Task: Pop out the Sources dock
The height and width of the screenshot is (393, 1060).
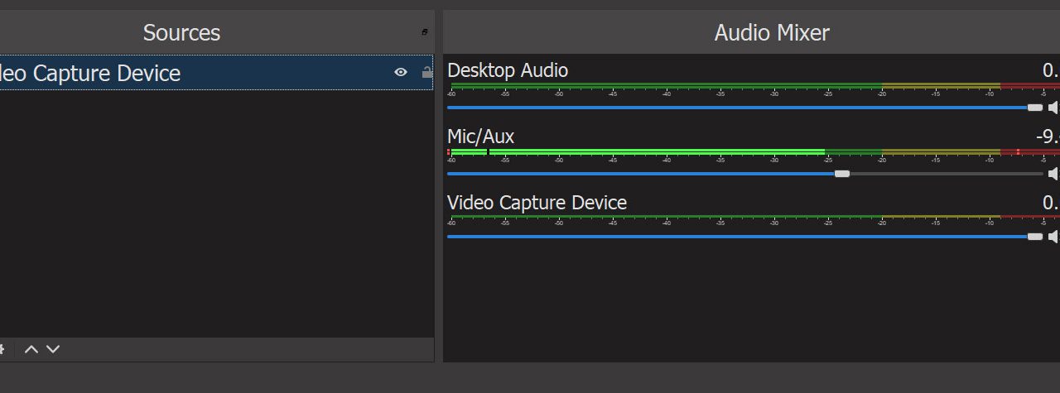Action: point(425,32)
